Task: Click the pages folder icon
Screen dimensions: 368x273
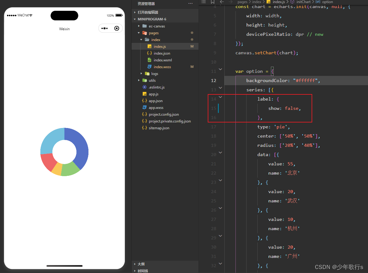Action: coord(145,33)
